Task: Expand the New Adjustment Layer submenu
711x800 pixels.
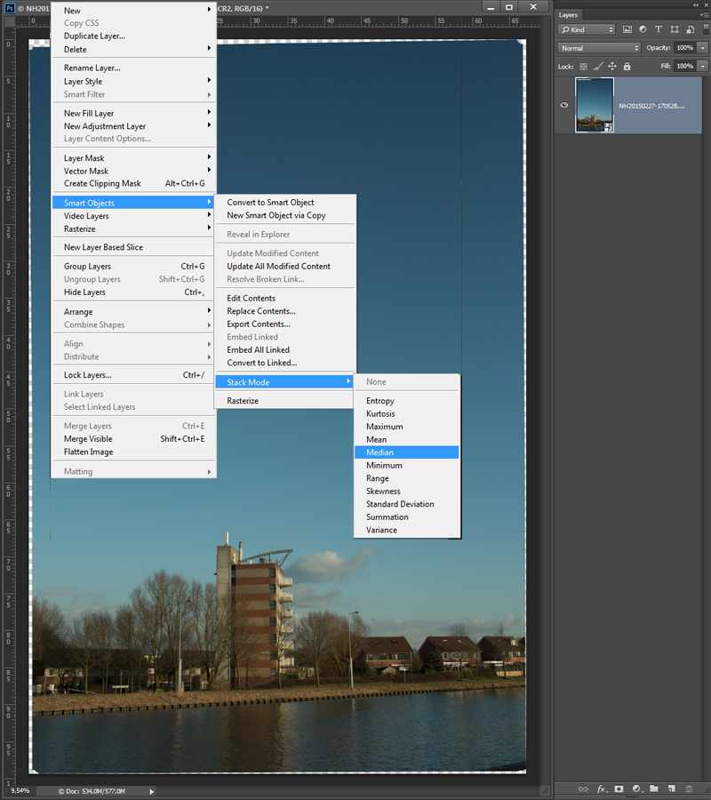Action: point(132,126)
